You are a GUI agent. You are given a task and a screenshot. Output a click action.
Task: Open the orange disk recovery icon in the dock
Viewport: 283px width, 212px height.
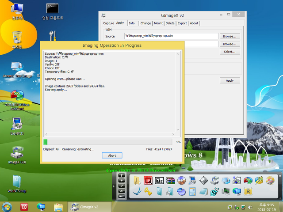tap(270, 181)
